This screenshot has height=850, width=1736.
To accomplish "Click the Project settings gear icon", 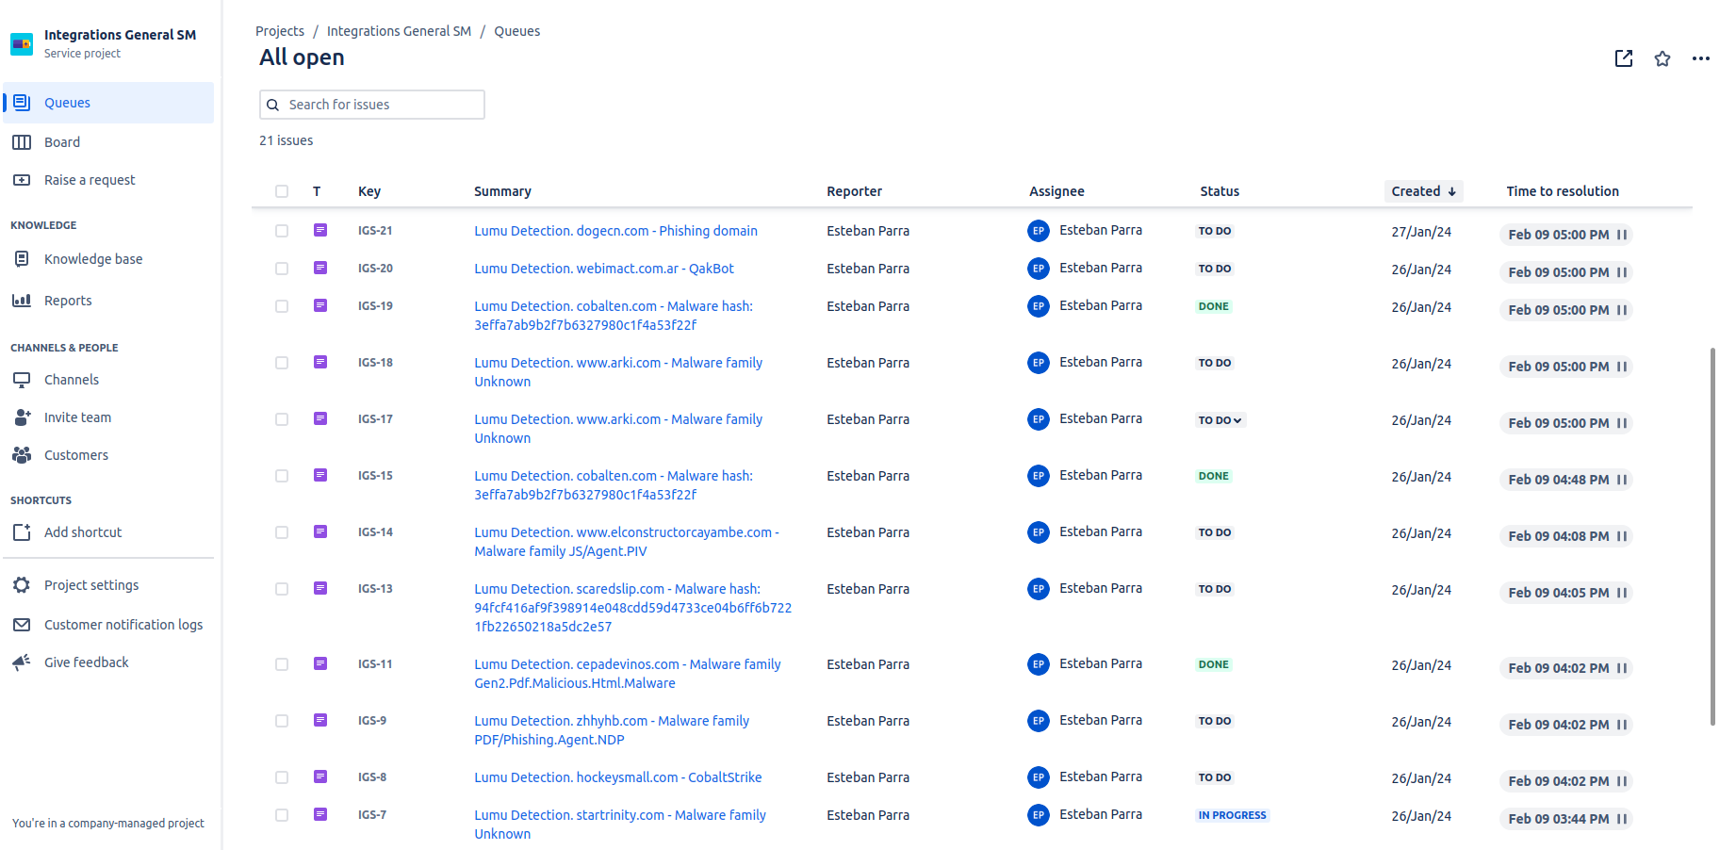I will 22,585.
